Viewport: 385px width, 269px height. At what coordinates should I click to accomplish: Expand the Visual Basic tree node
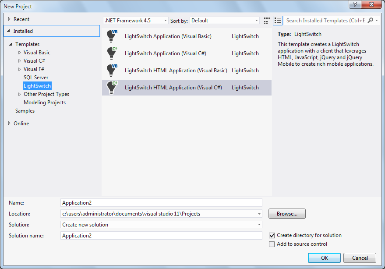click(19, 53)
